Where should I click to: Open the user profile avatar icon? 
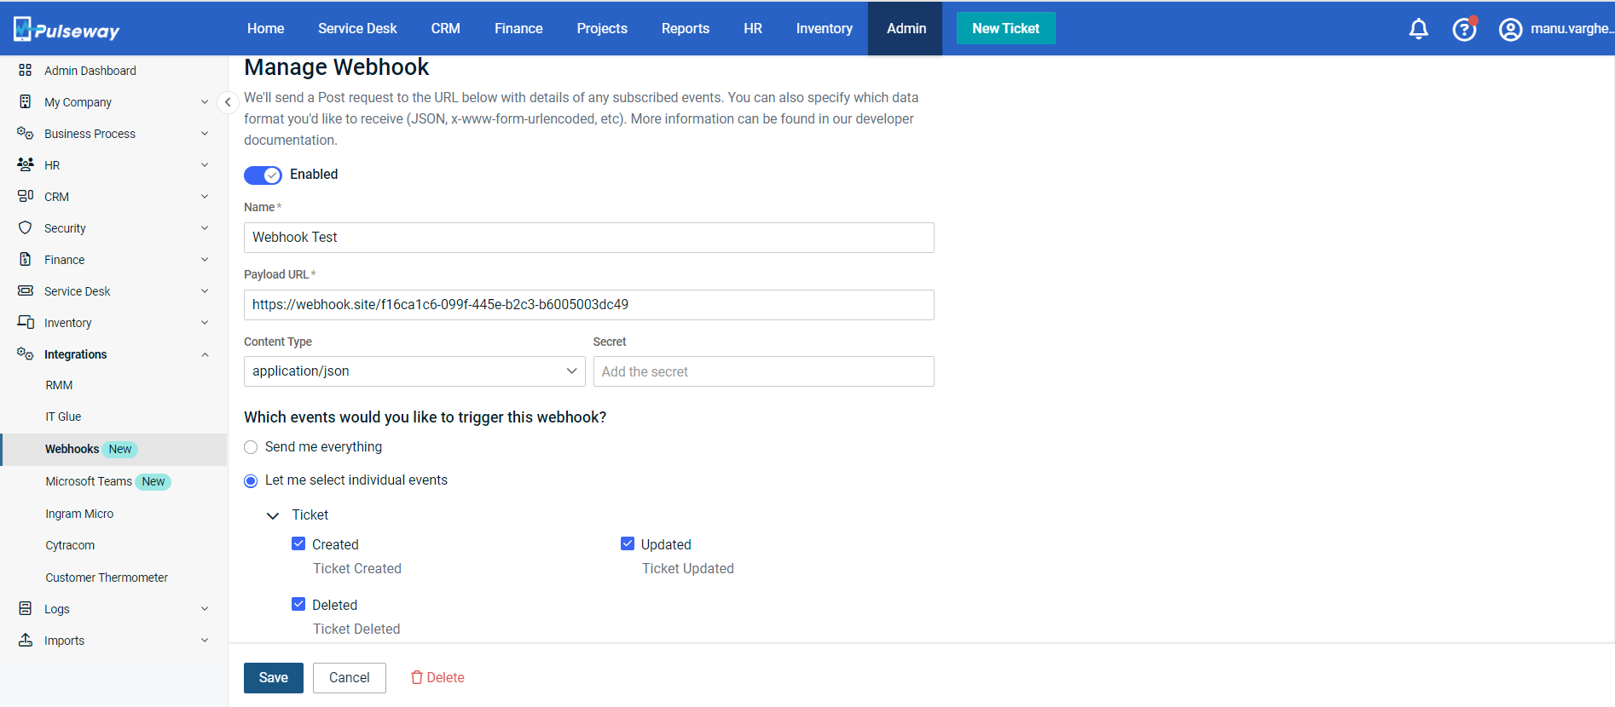pos(1510,30)
